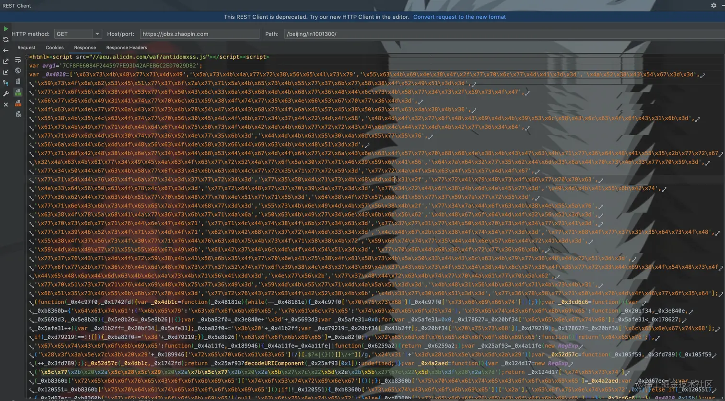
Task: Select the Response tab
Action: coord(85,47)
